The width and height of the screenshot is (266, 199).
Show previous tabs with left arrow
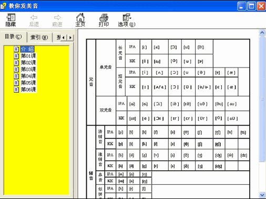pyautogui.click(x=64, y=38)
